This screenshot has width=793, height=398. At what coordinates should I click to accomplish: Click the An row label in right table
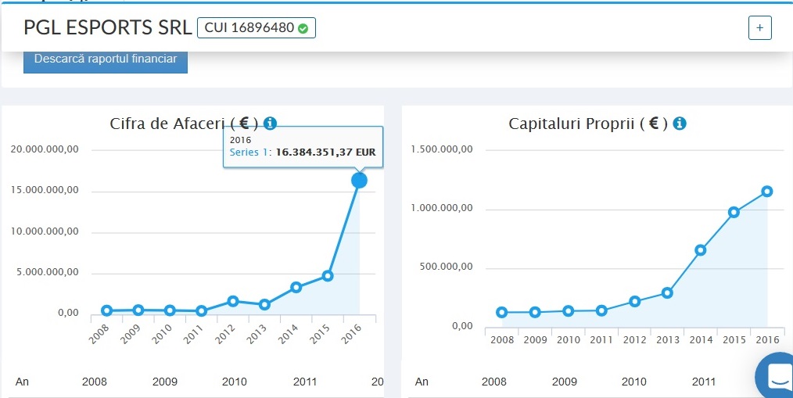point(422,382)
